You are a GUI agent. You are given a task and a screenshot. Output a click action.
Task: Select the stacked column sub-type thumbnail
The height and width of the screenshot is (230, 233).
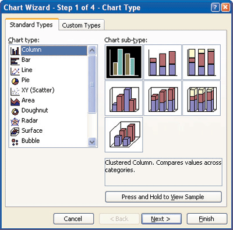(x=163, y=62)
